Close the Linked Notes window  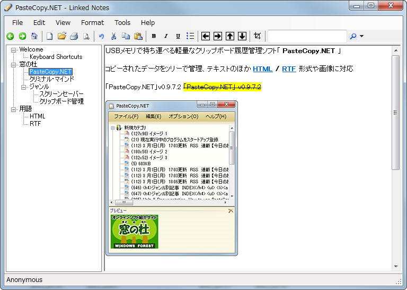(391, 6)
